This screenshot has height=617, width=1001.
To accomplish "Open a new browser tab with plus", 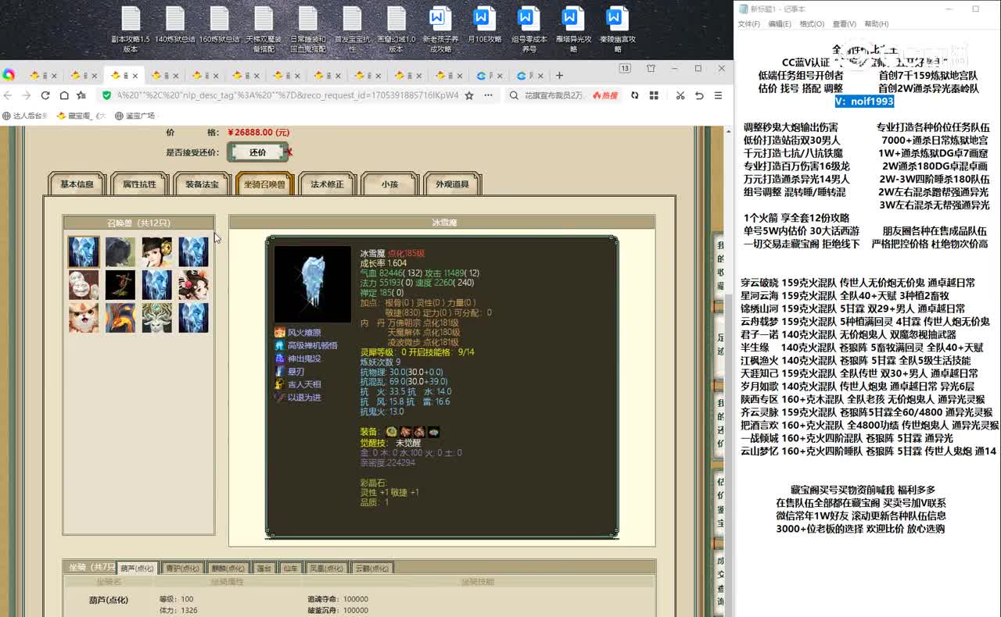I will 559,75.
